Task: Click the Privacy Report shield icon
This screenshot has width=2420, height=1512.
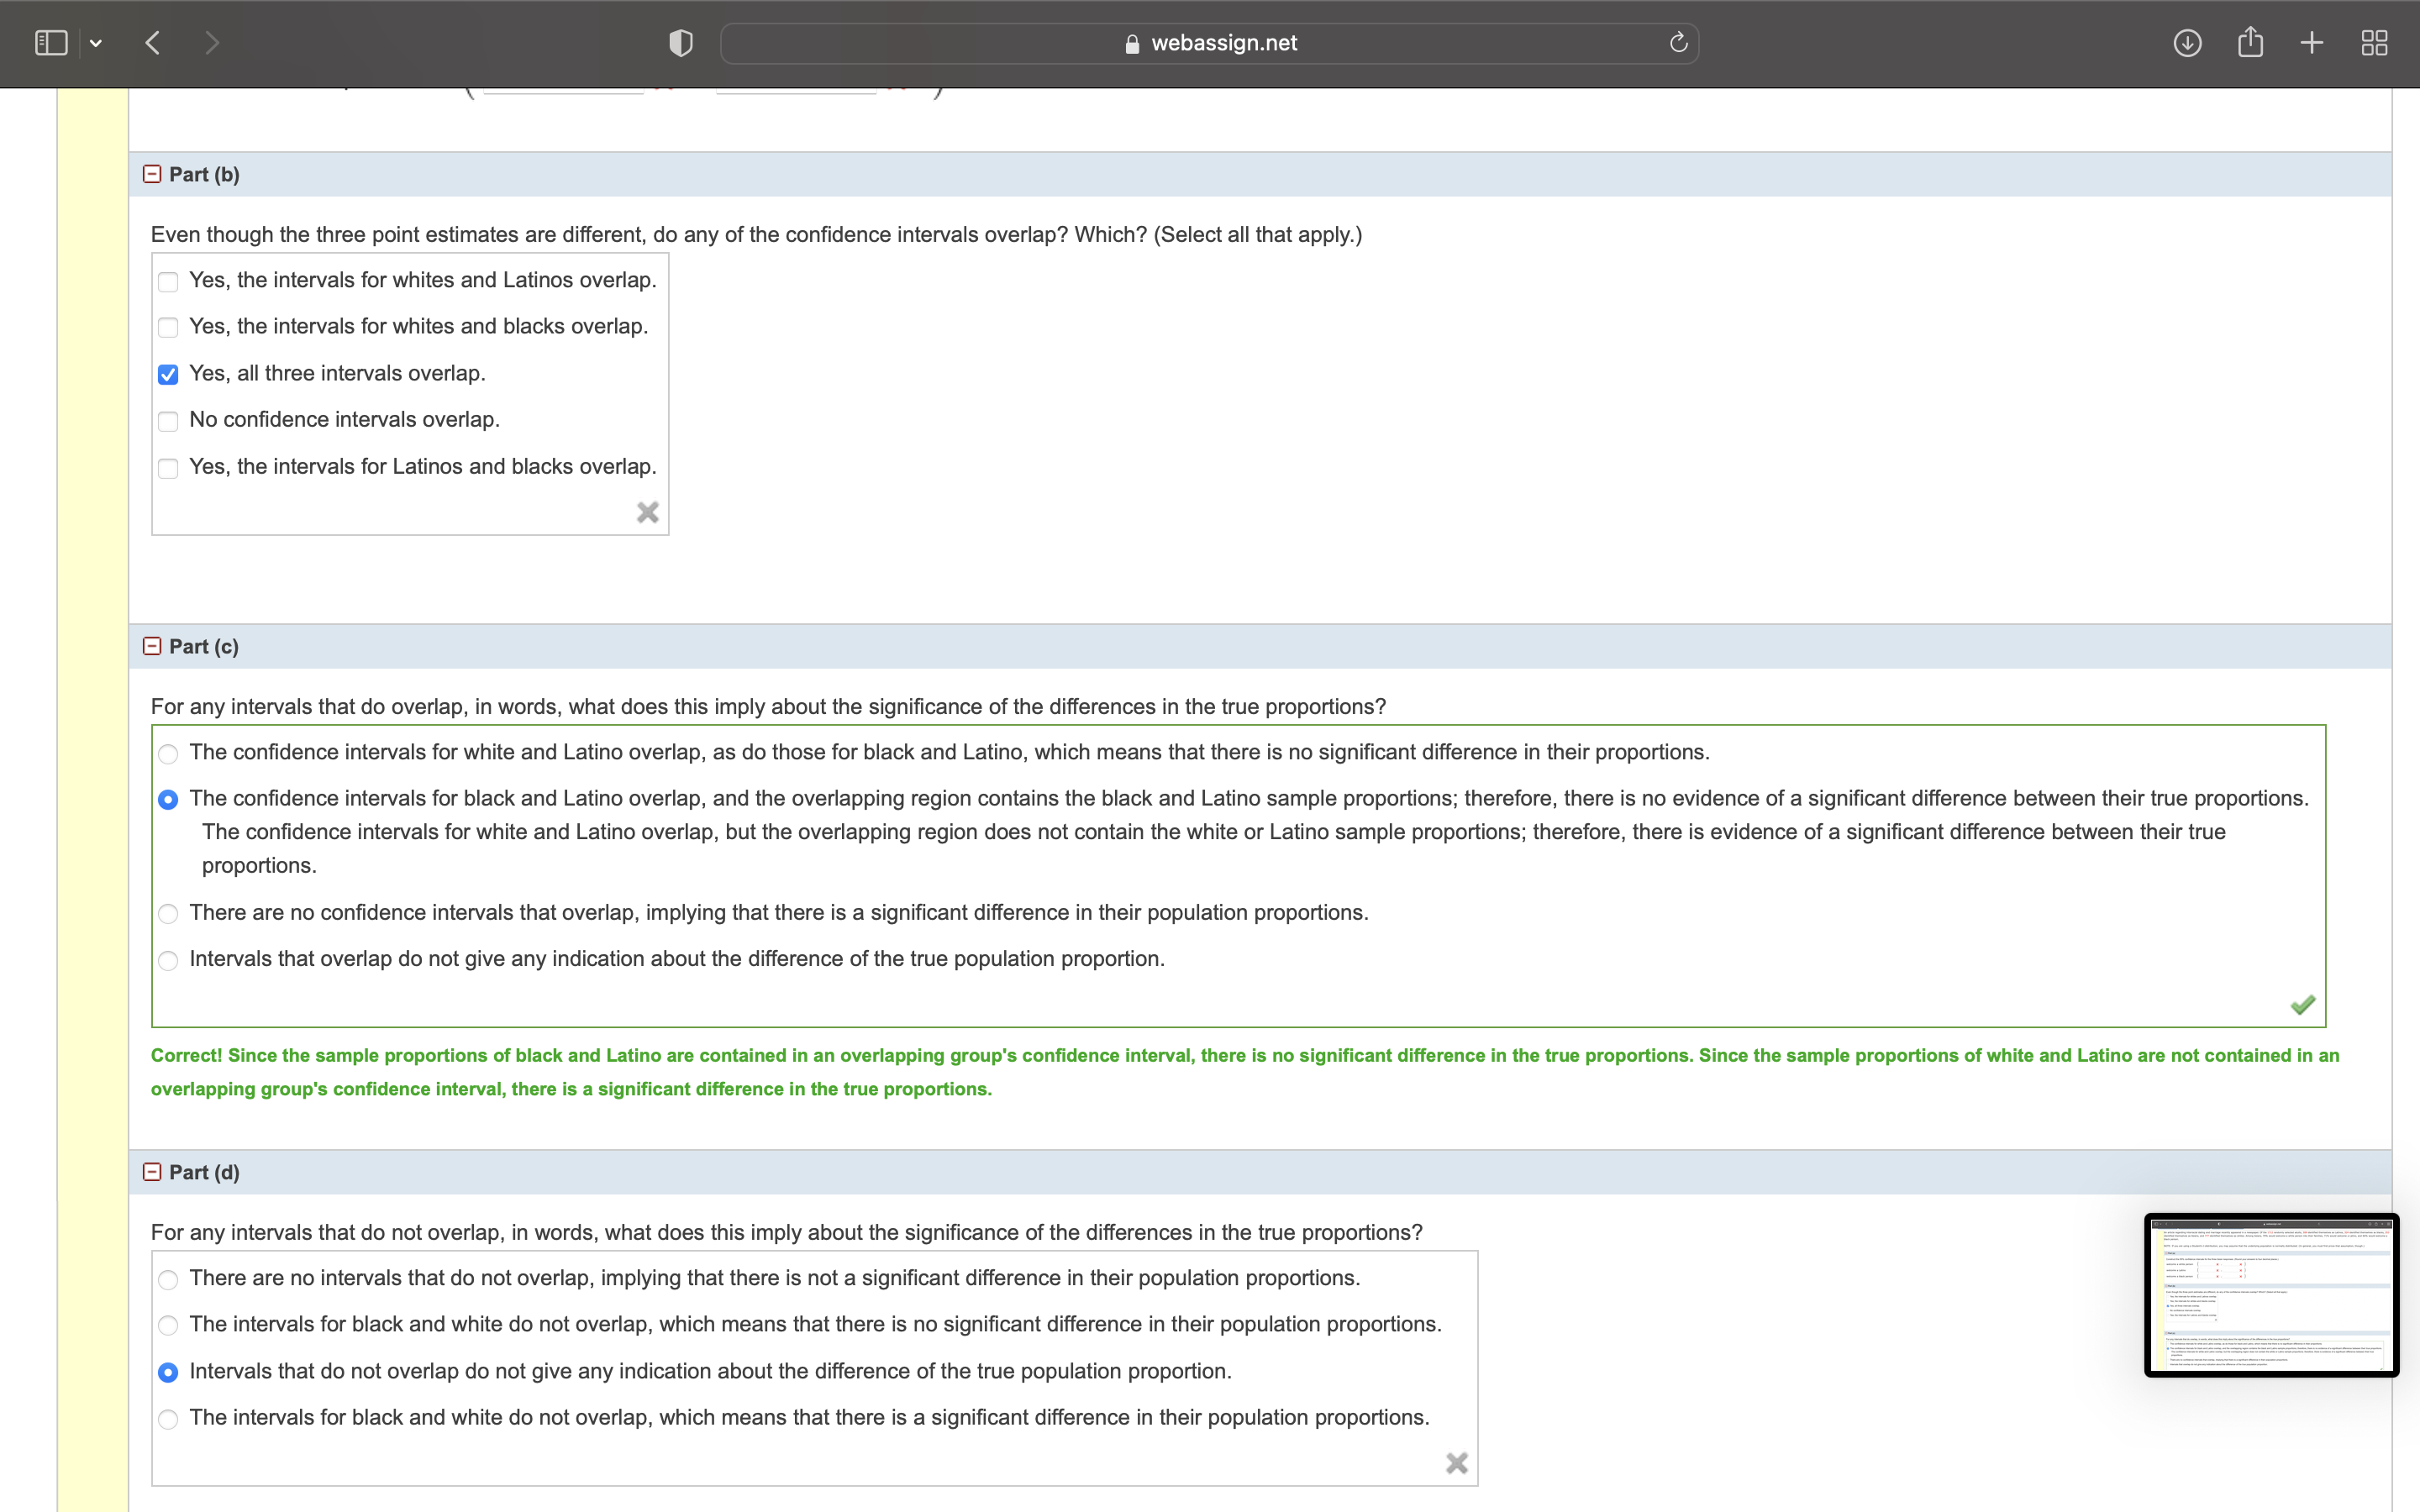Action: pyautogui.click(x=679, y=42)
